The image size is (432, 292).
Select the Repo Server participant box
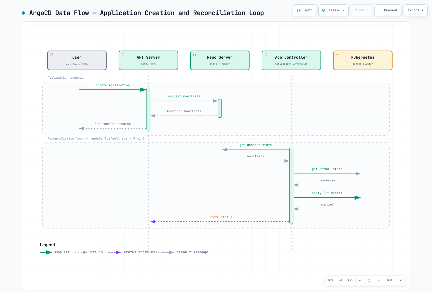[x=220, y=60]
